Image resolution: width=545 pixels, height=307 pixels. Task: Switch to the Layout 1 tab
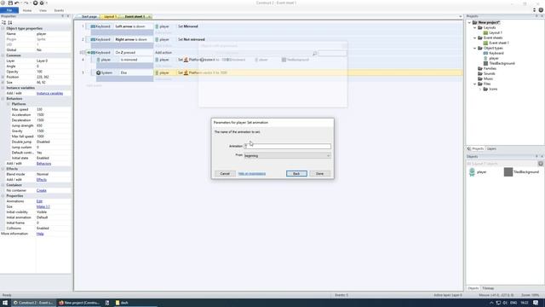(109, 17)
